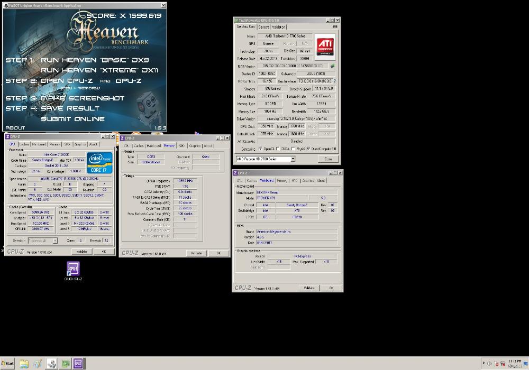Open the CPUID CPU-Z desktop shortcut
Viewport: 529px width, 370px height.
coord(73,271)
